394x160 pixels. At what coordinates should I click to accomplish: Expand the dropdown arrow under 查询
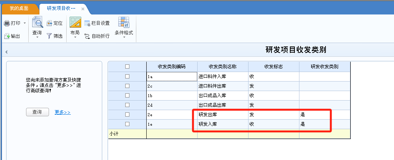(x=37, y=37)
